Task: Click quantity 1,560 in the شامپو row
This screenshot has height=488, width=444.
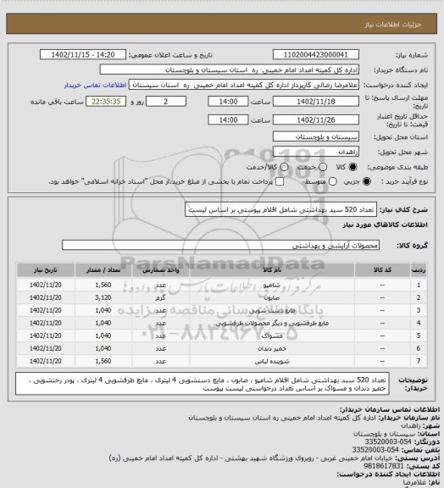Action: tap(103, 285)
